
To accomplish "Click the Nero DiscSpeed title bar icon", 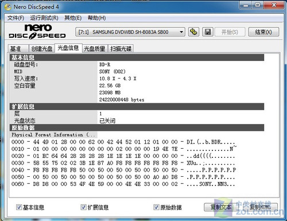I will tap(8, 7).
